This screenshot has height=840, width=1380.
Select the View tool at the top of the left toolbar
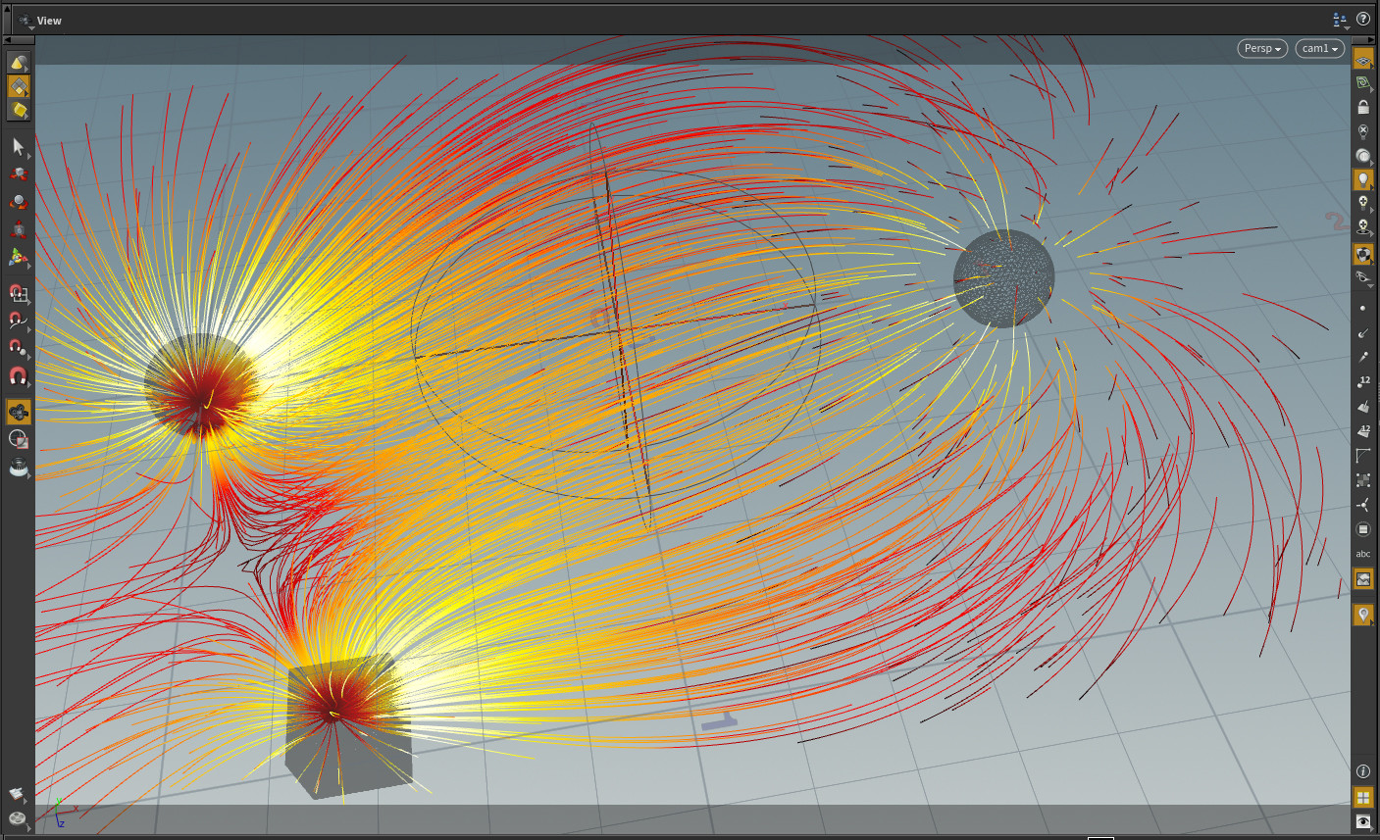tap(19, 62)
